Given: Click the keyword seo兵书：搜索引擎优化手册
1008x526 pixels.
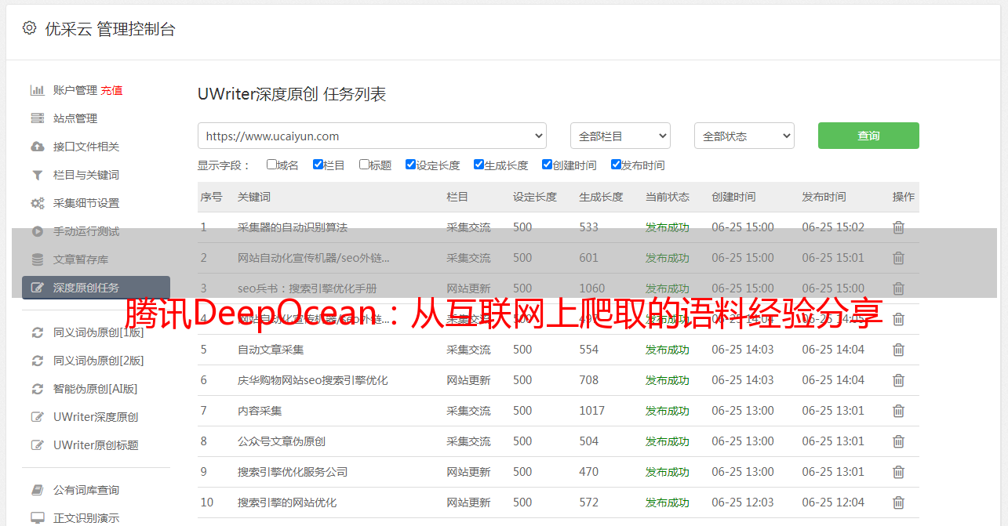Looking at the screenshot, I should click(x=307, y=288).
